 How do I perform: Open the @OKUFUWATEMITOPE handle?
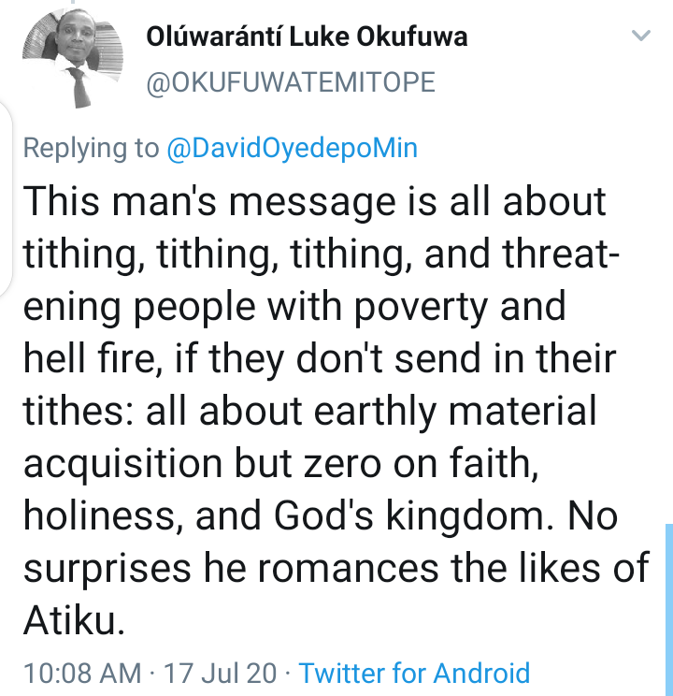(x=291, y=82)
